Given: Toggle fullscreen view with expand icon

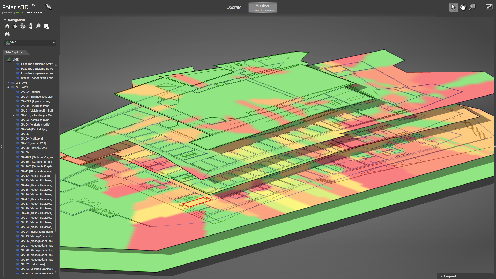Looking at the screenshot, I should pos(489,7).
